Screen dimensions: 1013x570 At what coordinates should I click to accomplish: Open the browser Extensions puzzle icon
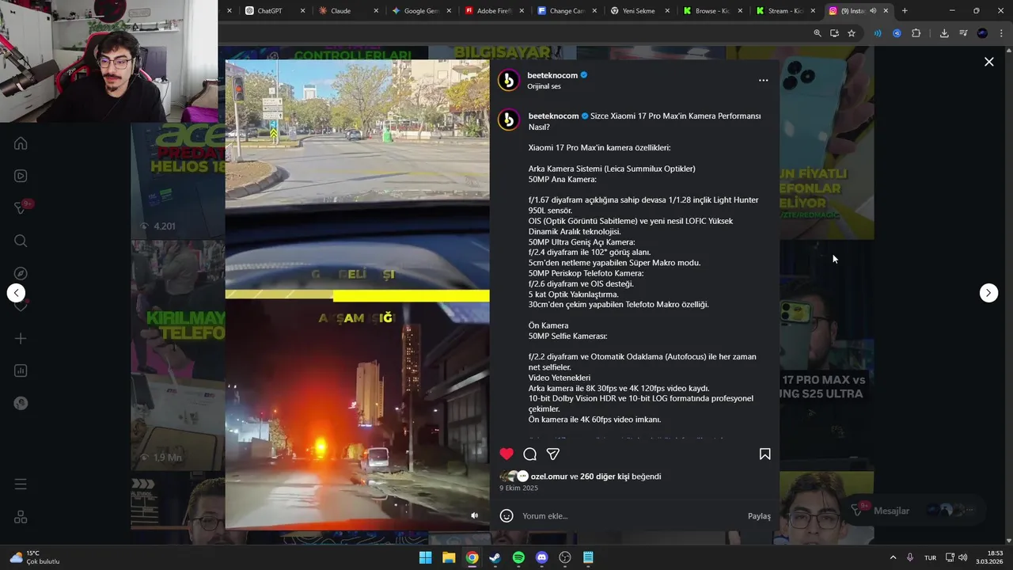[916, 33]
